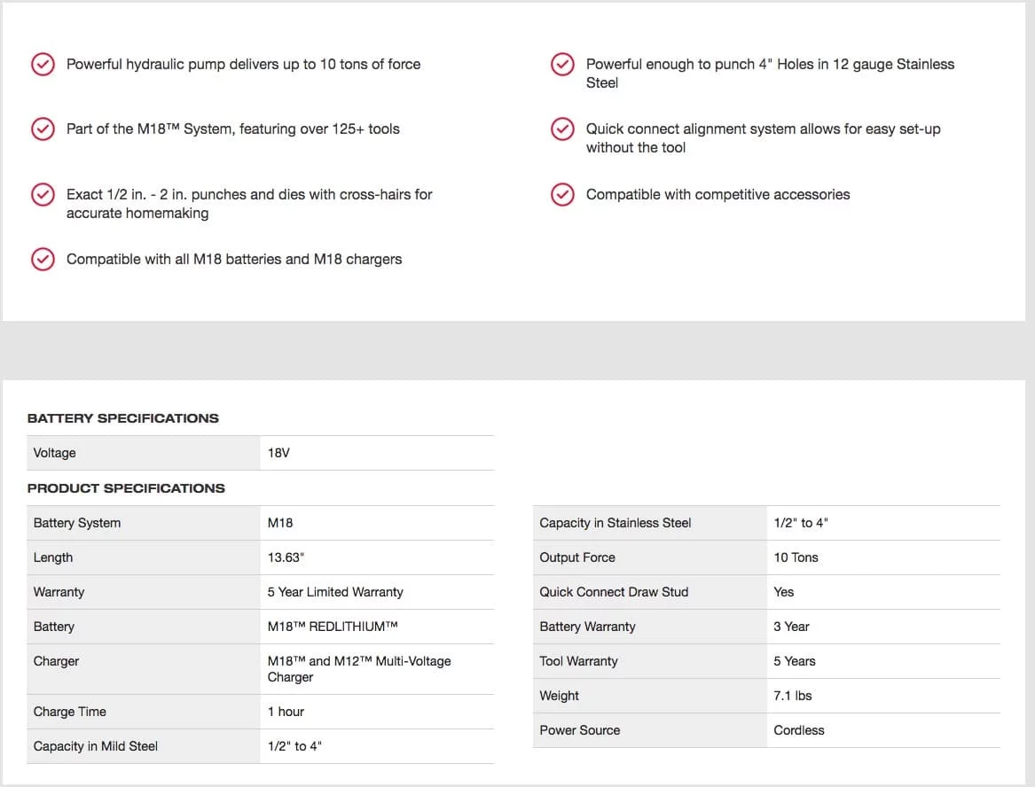Click text about punching 4" Holes
1035x787 pixels.
point(771,74)
